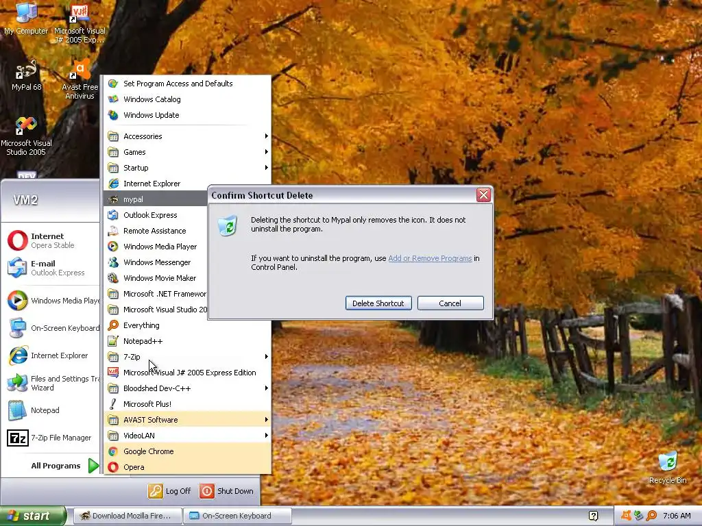Open Microsoft Visual Studio 2005 desktop icon
The image size is (702, 526).
26,136
